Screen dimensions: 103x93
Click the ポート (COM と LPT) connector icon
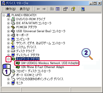point(13,75)
